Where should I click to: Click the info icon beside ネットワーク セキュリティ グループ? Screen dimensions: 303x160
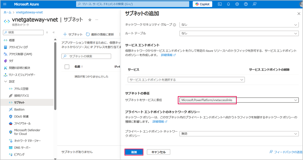(175, 25)
